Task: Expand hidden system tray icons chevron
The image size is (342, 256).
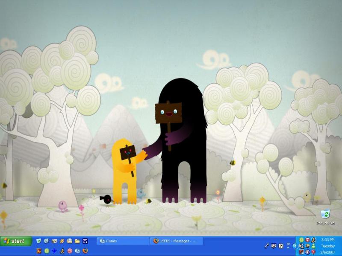Action: point(295,246)
